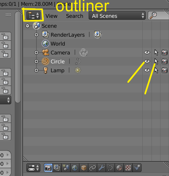Toggle Circle renderability icon
The image size is (169, 176).
click(x=165, y=61)
